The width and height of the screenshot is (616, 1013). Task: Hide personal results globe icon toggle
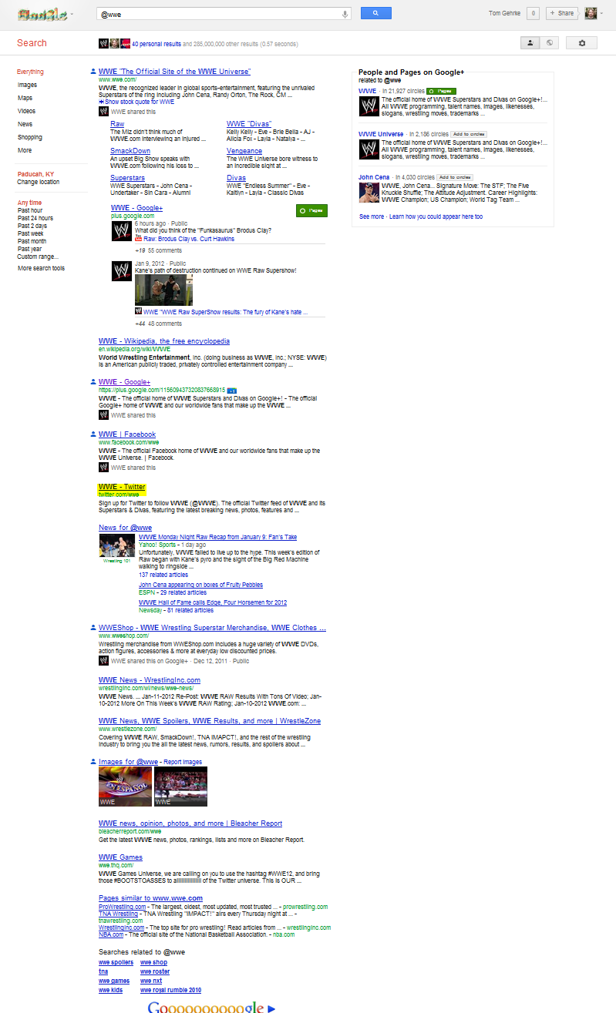[x=549, y=43]
